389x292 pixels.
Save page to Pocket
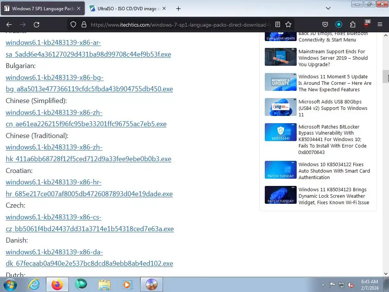pyautogui.click(x=325, y=25)
